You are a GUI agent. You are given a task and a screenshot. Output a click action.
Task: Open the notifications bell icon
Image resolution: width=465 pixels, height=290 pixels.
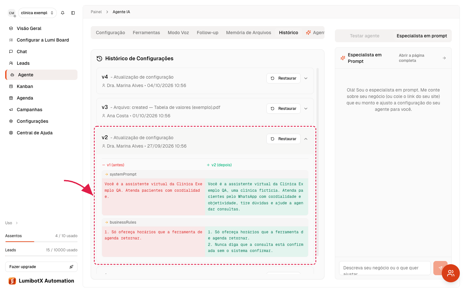63,13
